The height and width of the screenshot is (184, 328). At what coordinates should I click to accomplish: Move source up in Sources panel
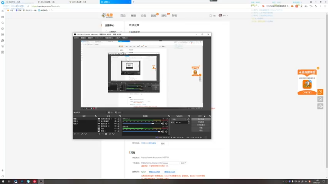coord(110,134)
